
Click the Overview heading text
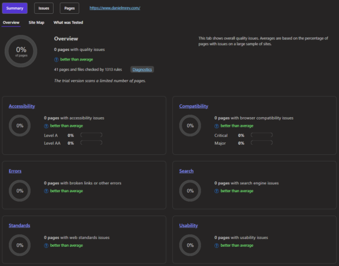coord(66,39)
